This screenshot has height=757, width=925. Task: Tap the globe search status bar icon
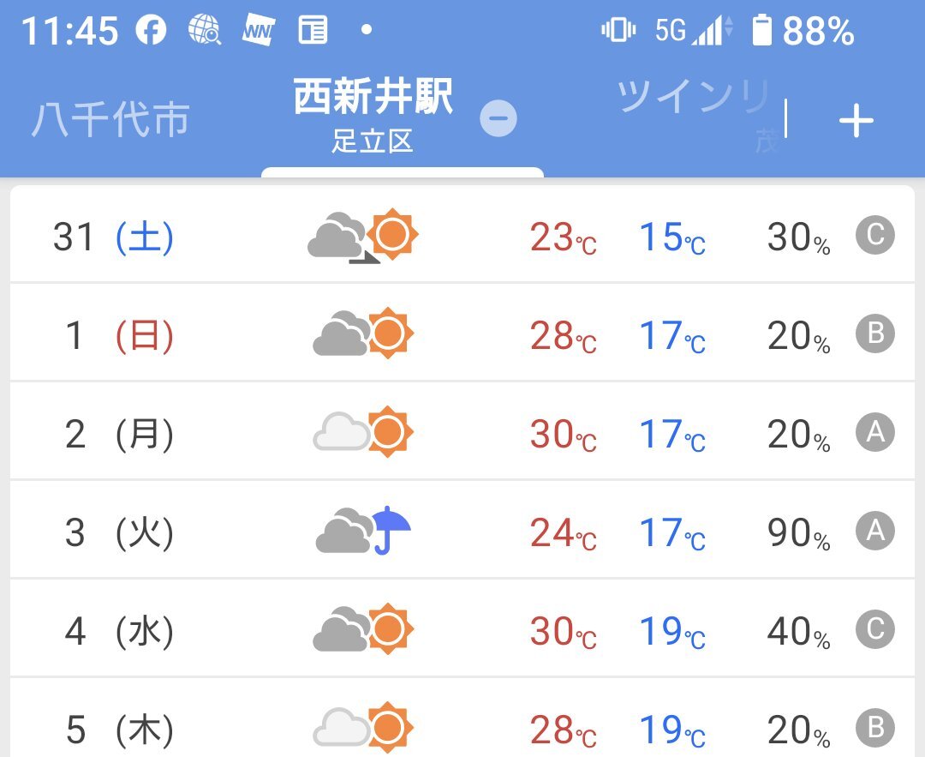tap(205, 29)
